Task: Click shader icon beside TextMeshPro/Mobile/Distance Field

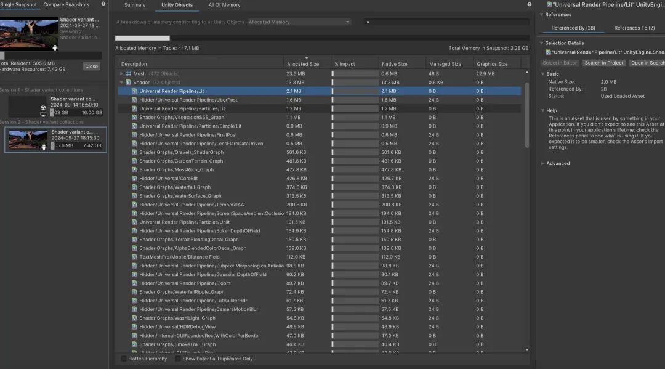Action: click(134, 257)
